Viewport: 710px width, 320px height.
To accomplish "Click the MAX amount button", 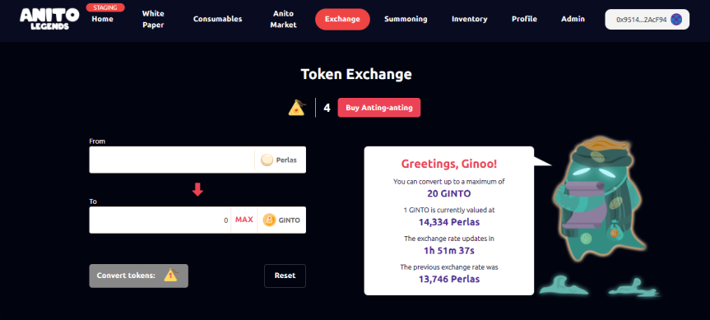I will coord(244,220).
